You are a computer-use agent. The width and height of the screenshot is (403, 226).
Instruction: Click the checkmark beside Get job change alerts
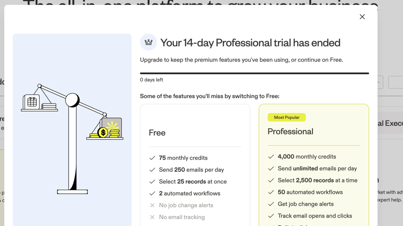271,204
